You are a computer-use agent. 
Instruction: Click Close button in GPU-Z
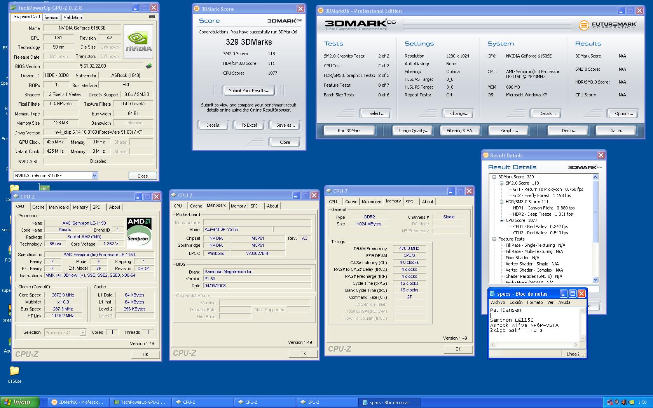point(143,176)
